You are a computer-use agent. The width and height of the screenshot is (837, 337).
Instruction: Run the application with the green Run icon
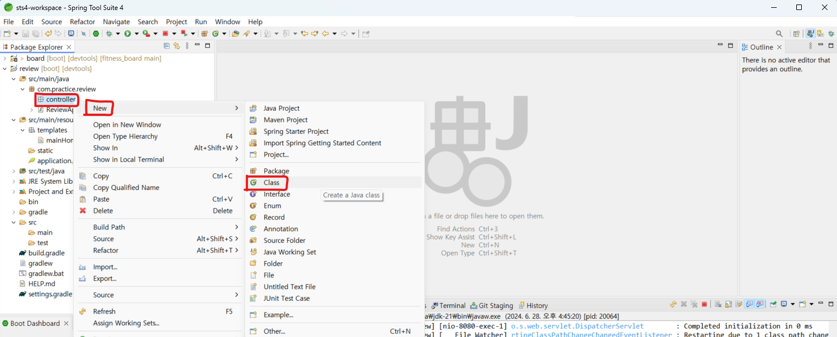(128, 33)
